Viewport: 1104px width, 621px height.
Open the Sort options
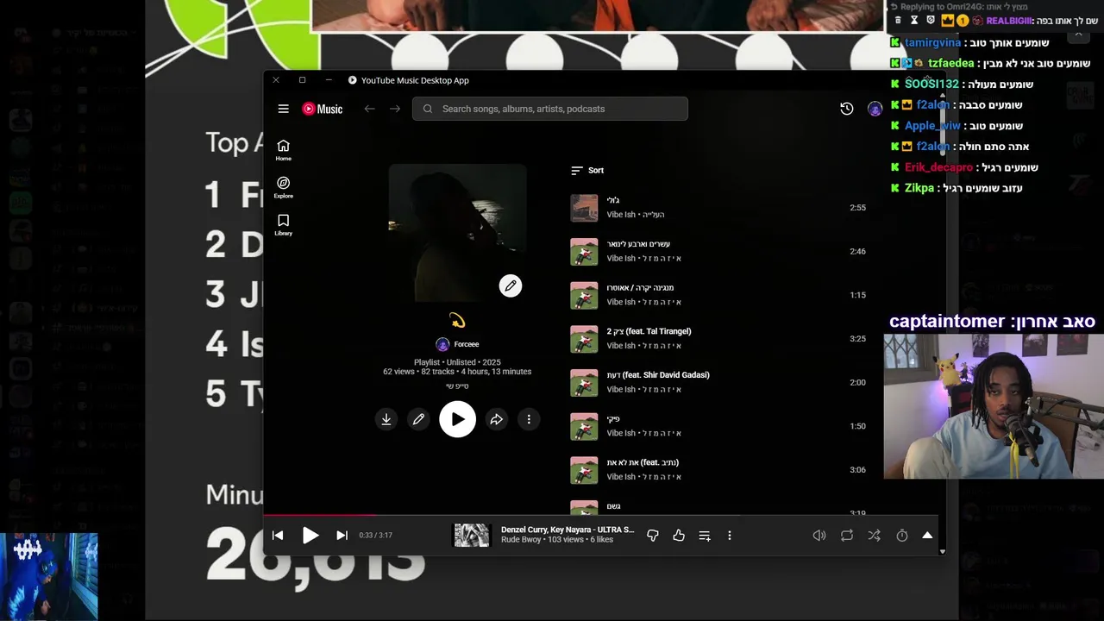pyautogui.click(x=587, y=170)
